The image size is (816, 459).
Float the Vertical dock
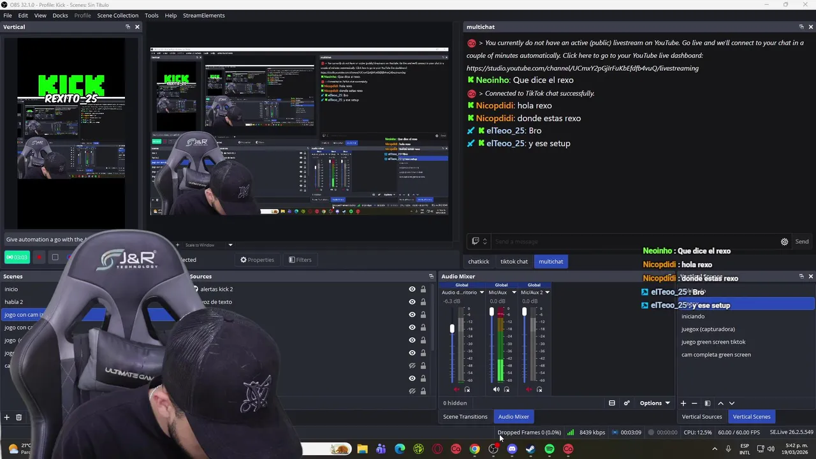[x=127, y=27]
